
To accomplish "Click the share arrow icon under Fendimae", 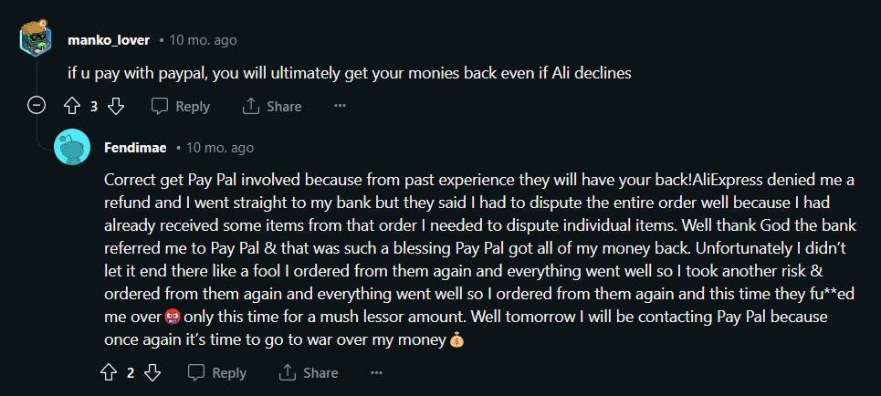I will pos(288,372).
